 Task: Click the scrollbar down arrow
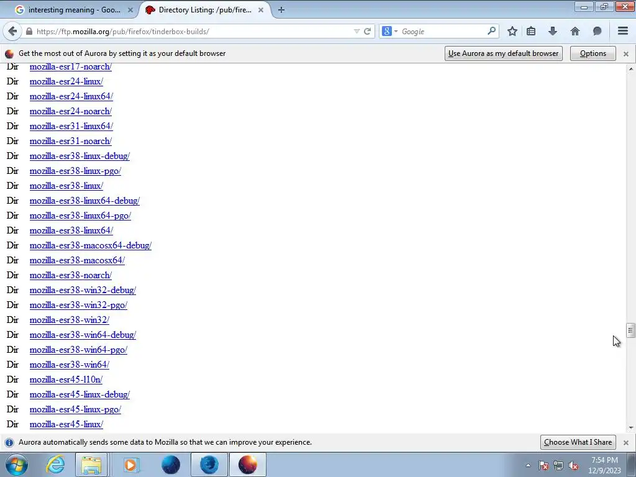(x=630, y=427)
